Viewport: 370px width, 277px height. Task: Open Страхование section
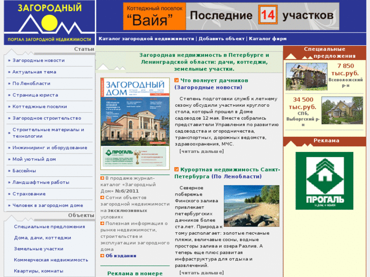point(29,194)
